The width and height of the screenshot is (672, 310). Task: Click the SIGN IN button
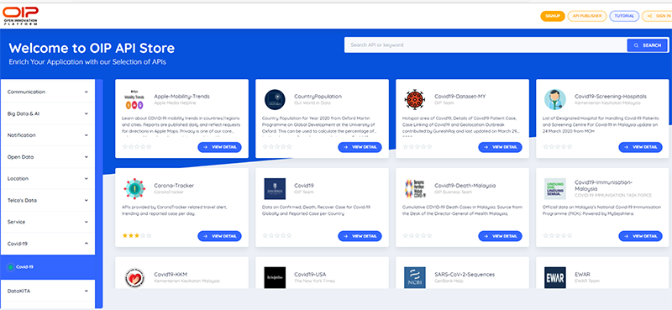pyautogui.click(x=658, y=16)
